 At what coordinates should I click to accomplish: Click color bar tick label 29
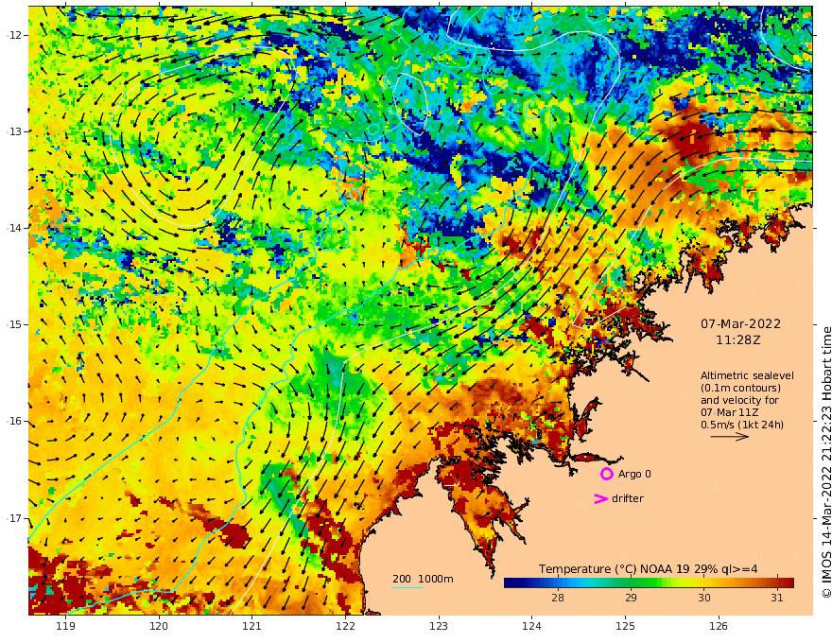pos(631,598)
